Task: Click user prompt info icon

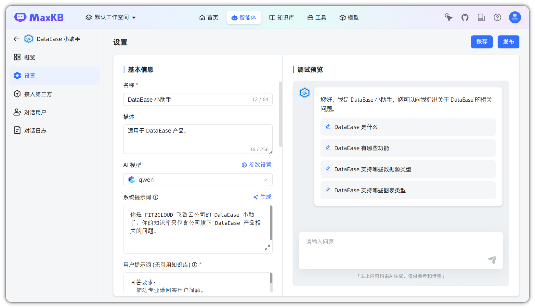Action: [x=195, y=265]
